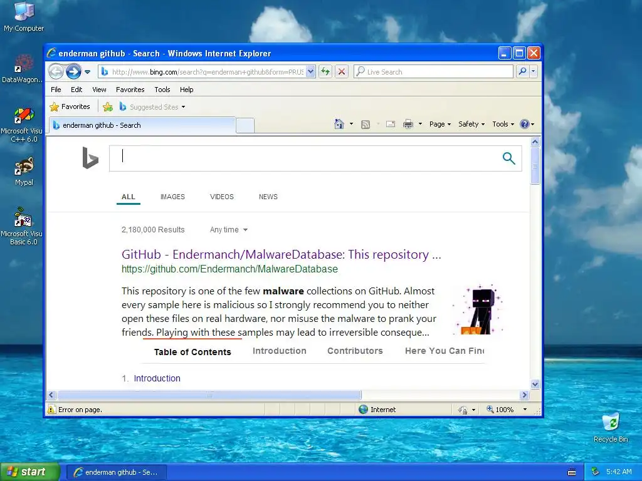Image resolution: width=642 pixels, height=481 pixels.
Task: Click horizontal scrollbar right arrow
Action: coord(524,395)
